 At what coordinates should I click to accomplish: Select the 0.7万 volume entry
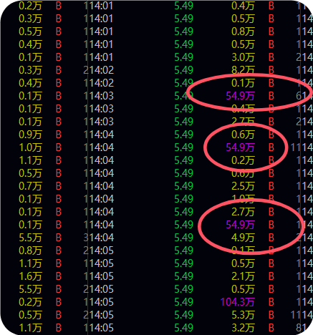[30, 186]
